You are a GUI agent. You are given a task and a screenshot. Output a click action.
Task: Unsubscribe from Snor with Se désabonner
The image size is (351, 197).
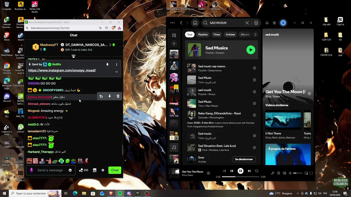[244, 159]
